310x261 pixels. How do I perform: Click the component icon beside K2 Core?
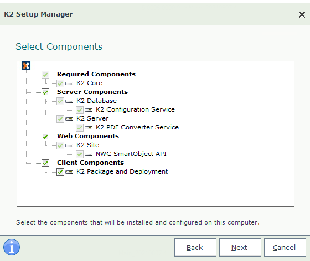tap(69, 83)
